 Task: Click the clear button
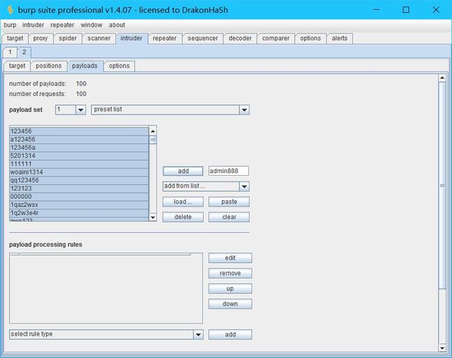pos(229,217)
